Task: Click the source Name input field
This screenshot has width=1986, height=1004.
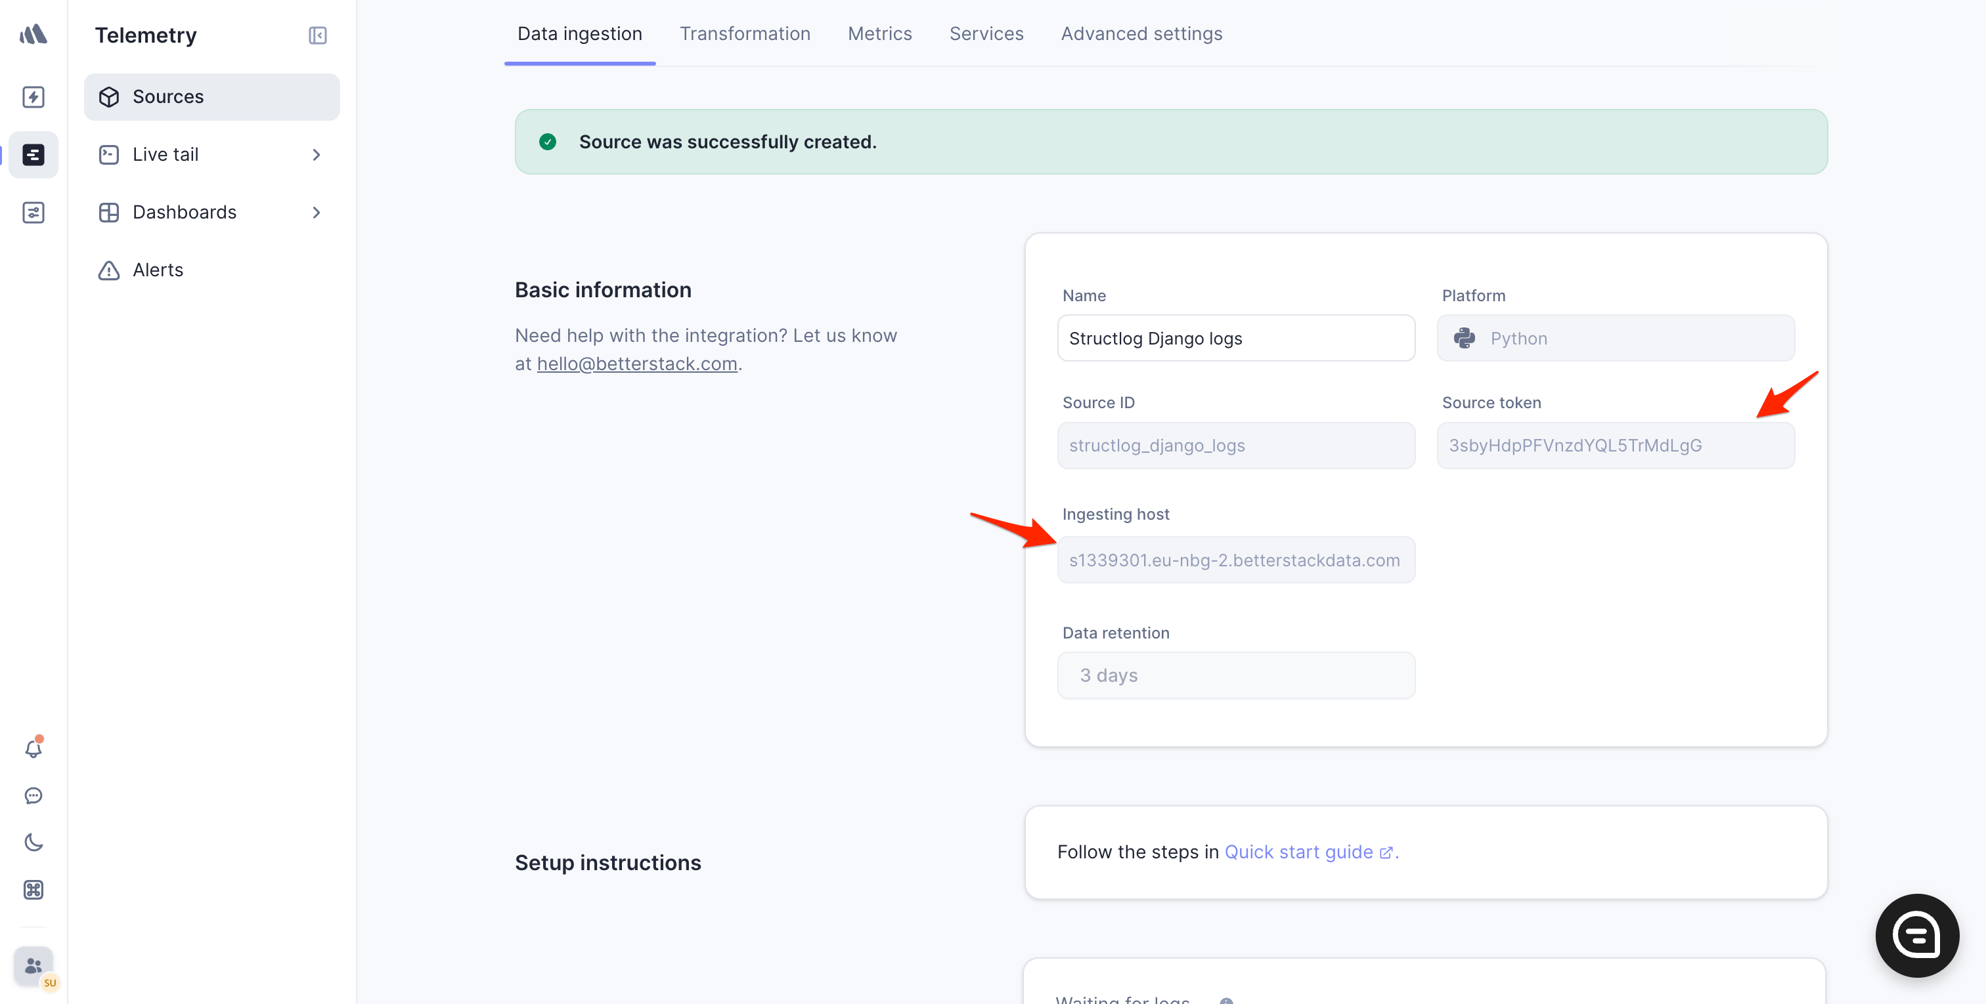Action: coord(1235,338)
